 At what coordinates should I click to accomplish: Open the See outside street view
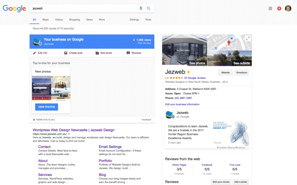[x=230, y=58]
